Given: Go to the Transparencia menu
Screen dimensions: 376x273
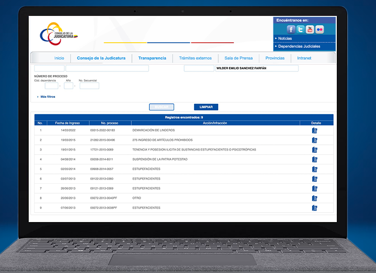Looking at the screenshot, I should [152, 58].
